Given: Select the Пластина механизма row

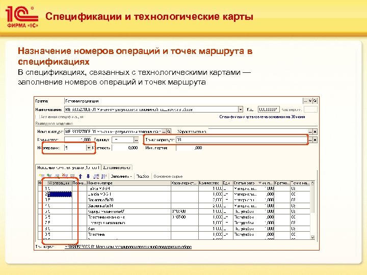Looking at the screenshot, I should [x=174, y=217].
